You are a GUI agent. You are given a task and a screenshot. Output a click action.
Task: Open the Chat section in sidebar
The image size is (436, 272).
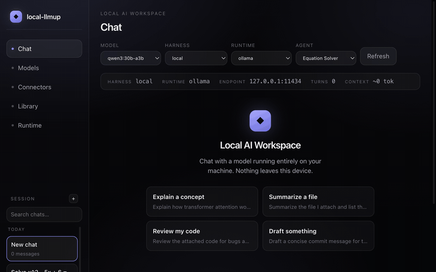[x=44, y=48]
